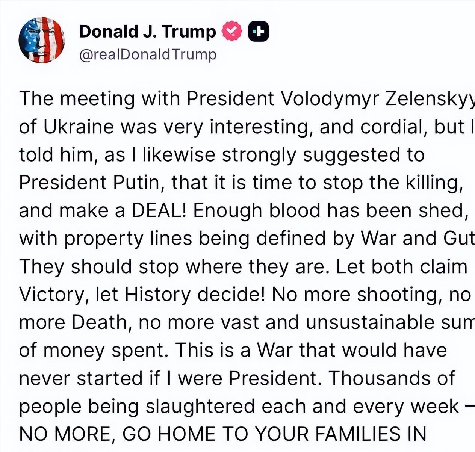The width and height of the screenshot is (475, 452).
Task: Click the phrase "Thousands of" in the post
Action: (x=392, y=378)
